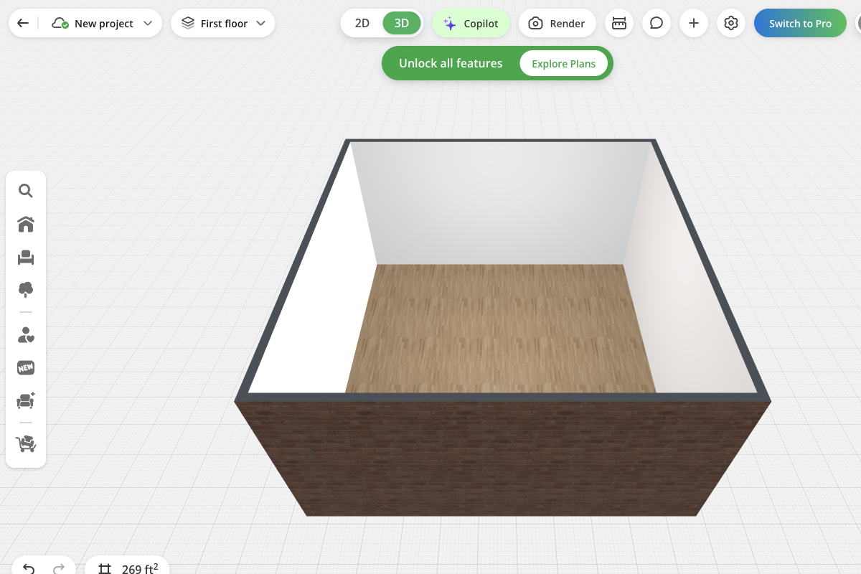Open the NEW items section
This screenshot has width=861, height=574.
coord(26,367)
